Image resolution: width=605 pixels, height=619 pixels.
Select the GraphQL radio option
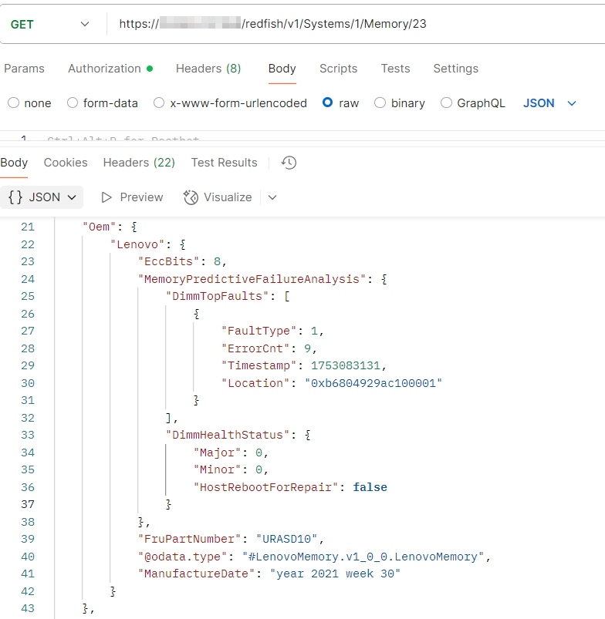point(446,103)
